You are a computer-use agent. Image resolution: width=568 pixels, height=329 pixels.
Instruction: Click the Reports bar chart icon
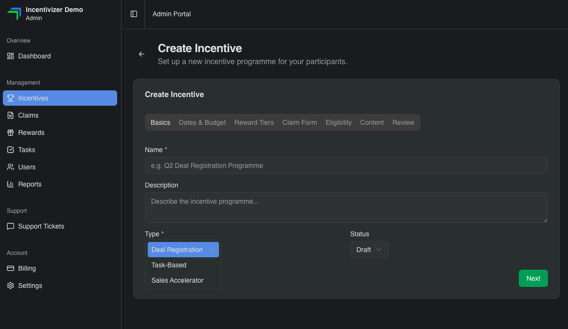click(x=11, y=184)
